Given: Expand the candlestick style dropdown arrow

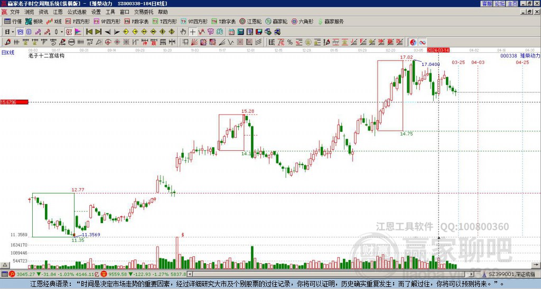Looking at the screenshot, I should click(62, 32).
